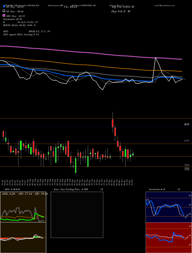Image resolution: width=192 pixels, height=253 pixels.
Task: Click the blue 20 Day legend swatch
Action: 4,7
